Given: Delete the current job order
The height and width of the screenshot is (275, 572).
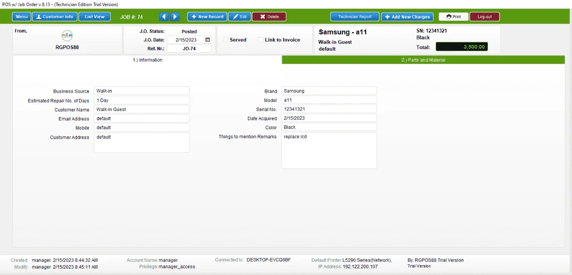Looking at the screenshot, I should tap(269, 16).
